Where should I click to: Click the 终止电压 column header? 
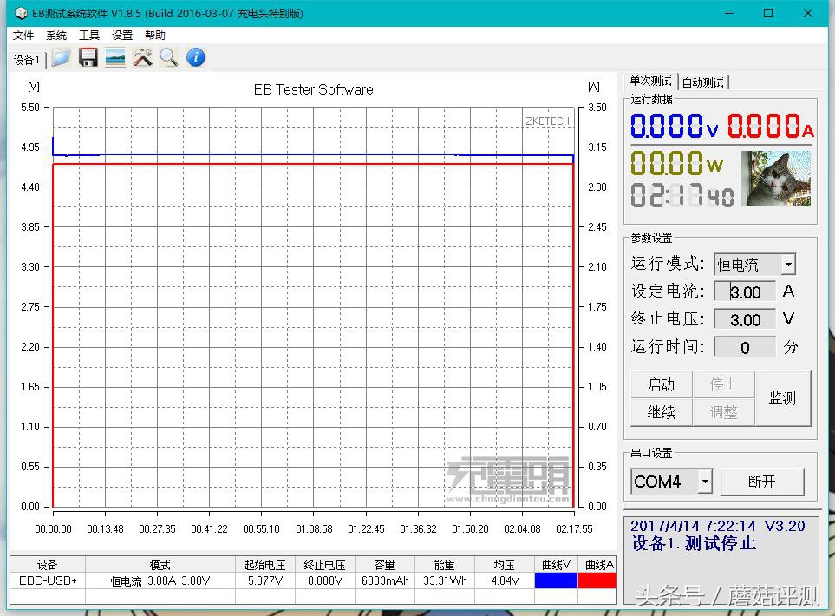click(325, 565)
